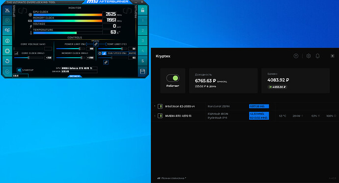Click the profile lock icon
The image size is (339, 183).
142,10
